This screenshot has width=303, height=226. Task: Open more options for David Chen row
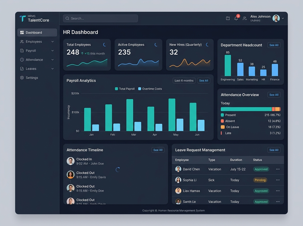tap(278, 169)
